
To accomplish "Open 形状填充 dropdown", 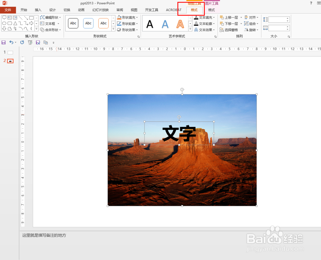I will click(127, 17).
